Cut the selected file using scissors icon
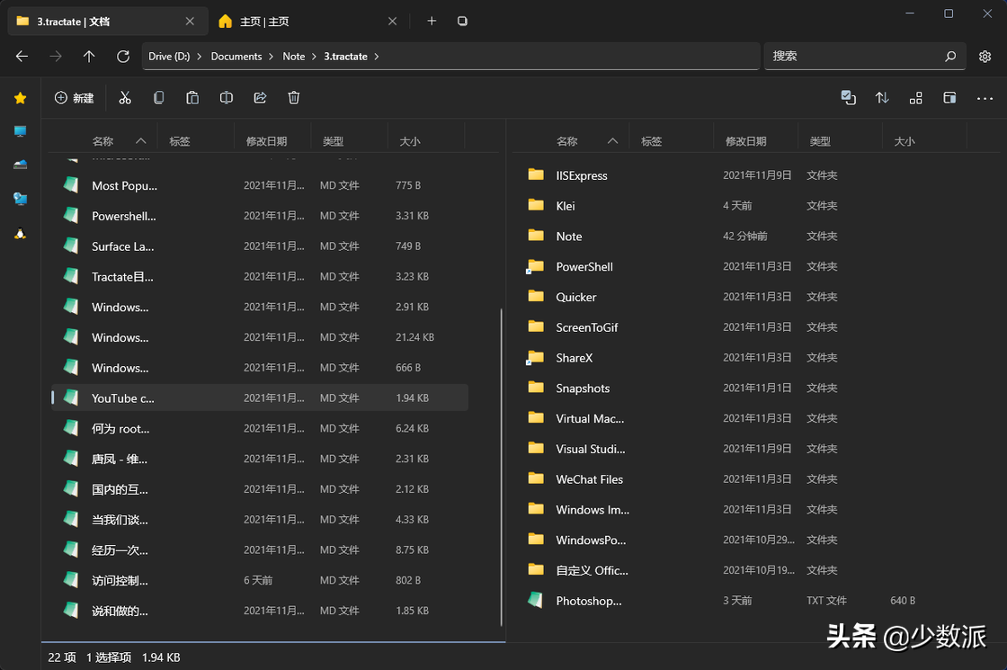The height and width of the screenshot is (670, 1007). tap(125, 97)
